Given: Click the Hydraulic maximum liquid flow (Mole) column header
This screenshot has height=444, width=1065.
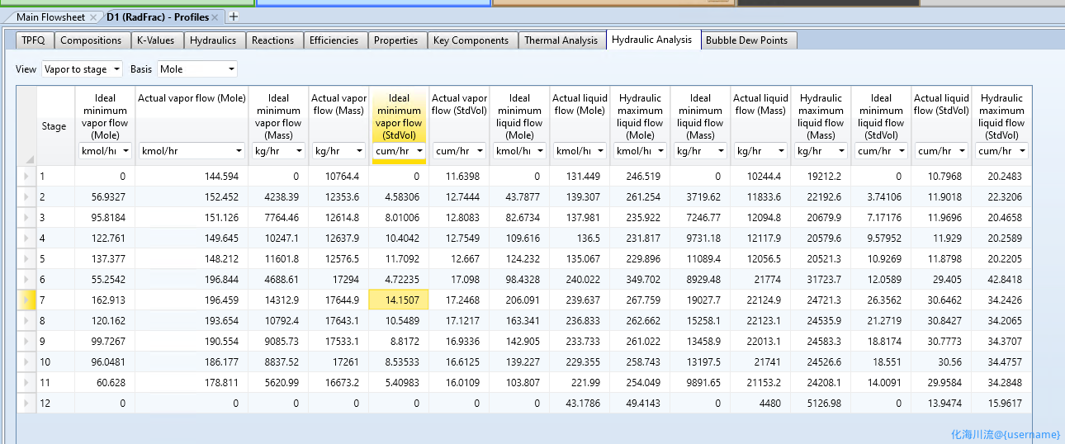Looking at the screenshot, I should (x=640, y=116).
